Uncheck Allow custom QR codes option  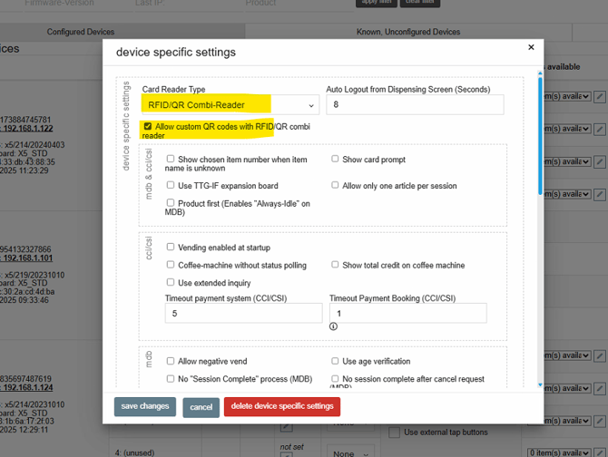pyautogui.click(x=148, y=127)
